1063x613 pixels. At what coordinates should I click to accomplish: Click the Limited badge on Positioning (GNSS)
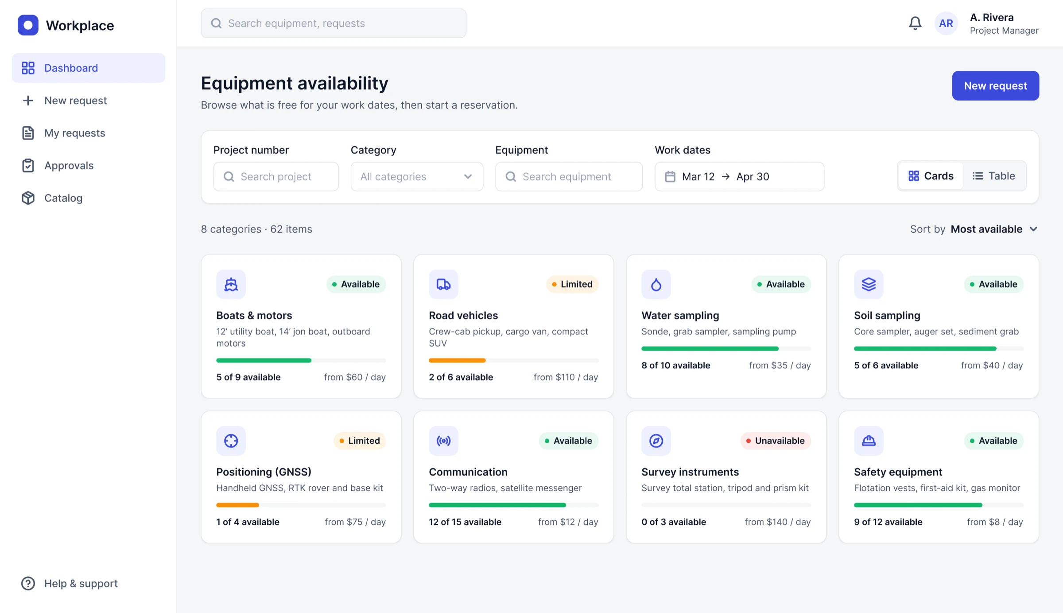coord(360,441)
